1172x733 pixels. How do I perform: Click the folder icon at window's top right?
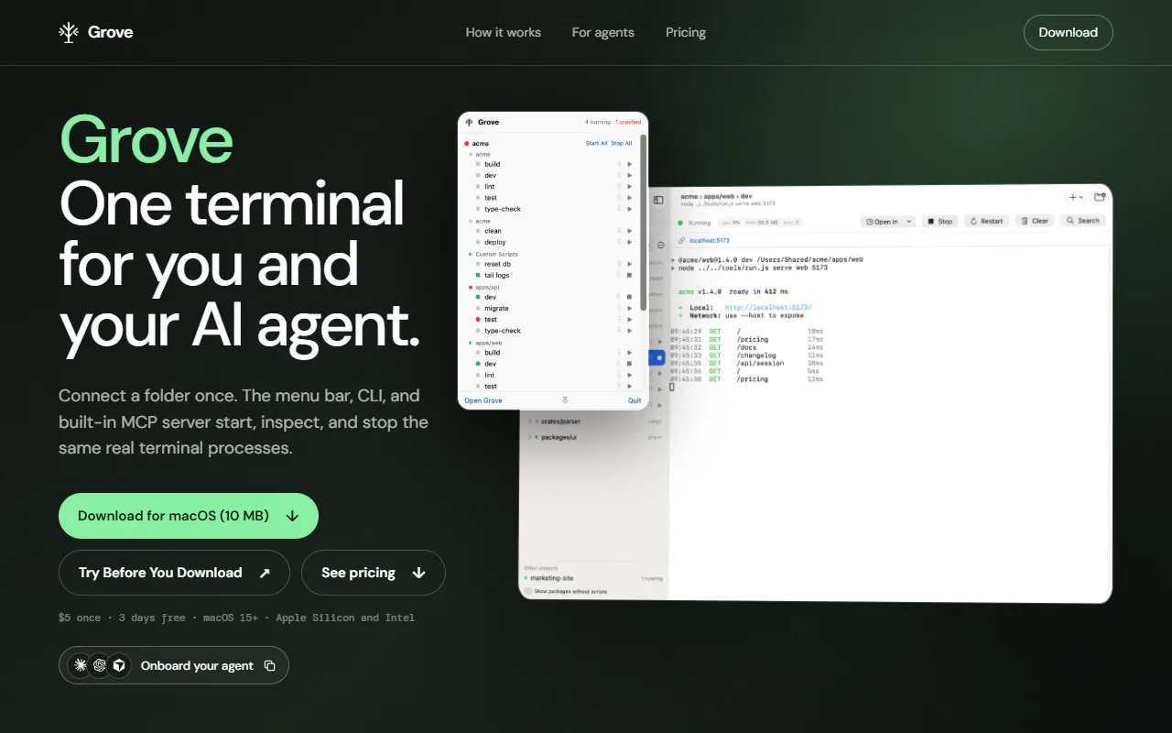1100,197
